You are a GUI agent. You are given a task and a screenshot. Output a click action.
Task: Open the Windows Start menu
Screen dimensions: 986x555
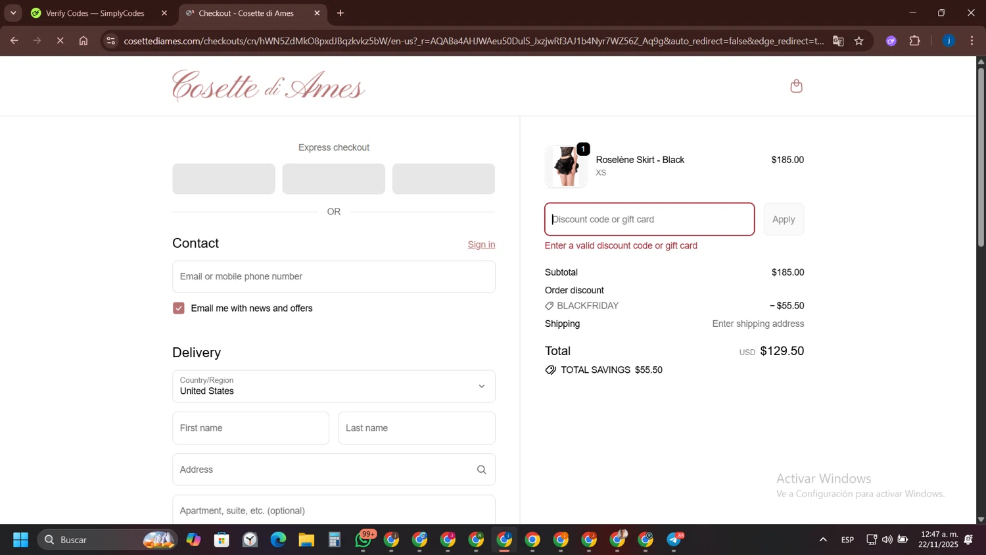(20, 540)
